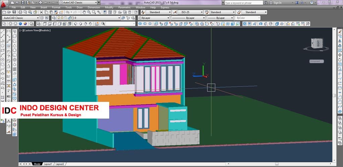
Task: Select the Box solid modeling tool
Action: click(x=14, y=36)
